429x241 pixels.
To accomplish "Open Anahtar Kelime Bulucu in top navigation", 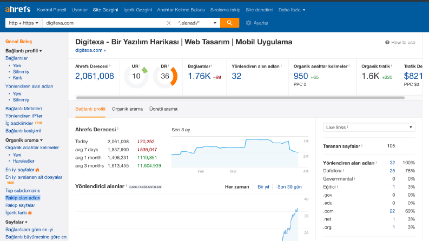I will pyautogui.click(x=181, y=10).
